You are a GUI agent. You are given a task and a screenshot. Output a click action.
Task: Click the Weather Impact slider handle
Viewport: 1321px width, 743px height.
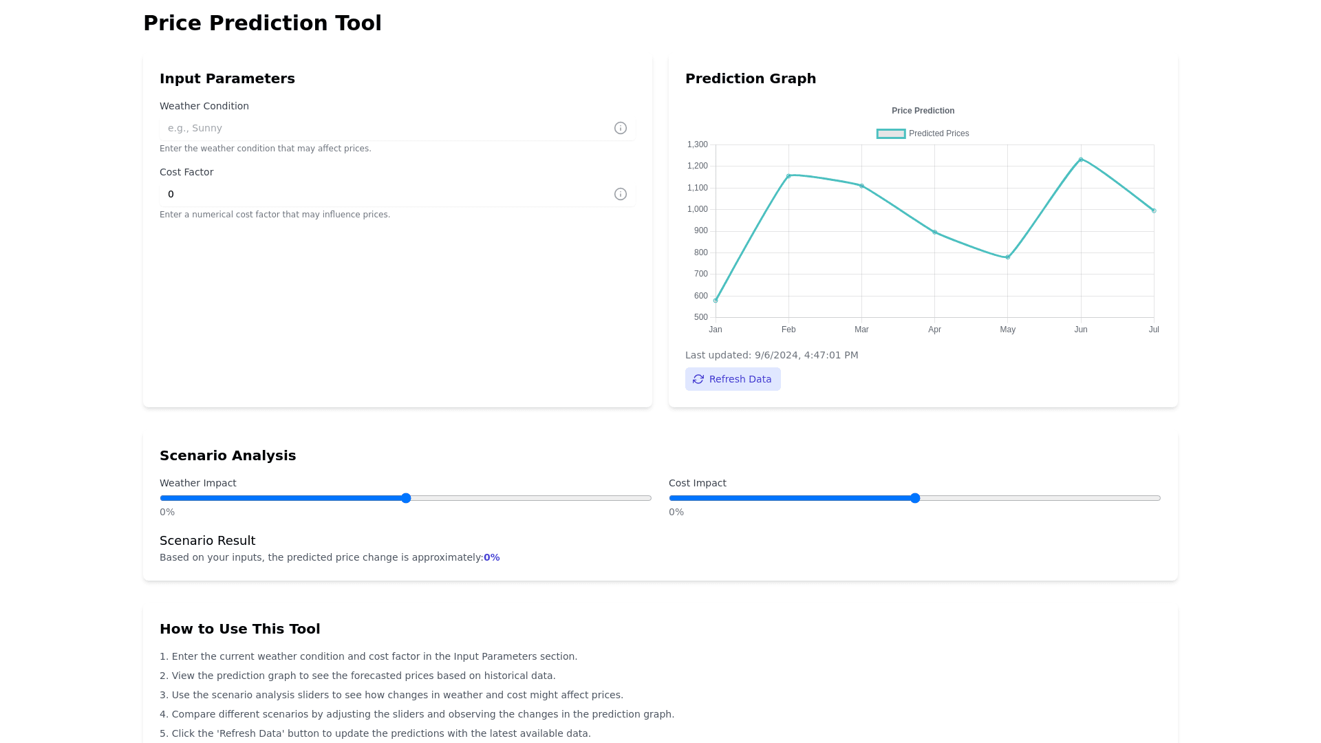coord(406,498)
